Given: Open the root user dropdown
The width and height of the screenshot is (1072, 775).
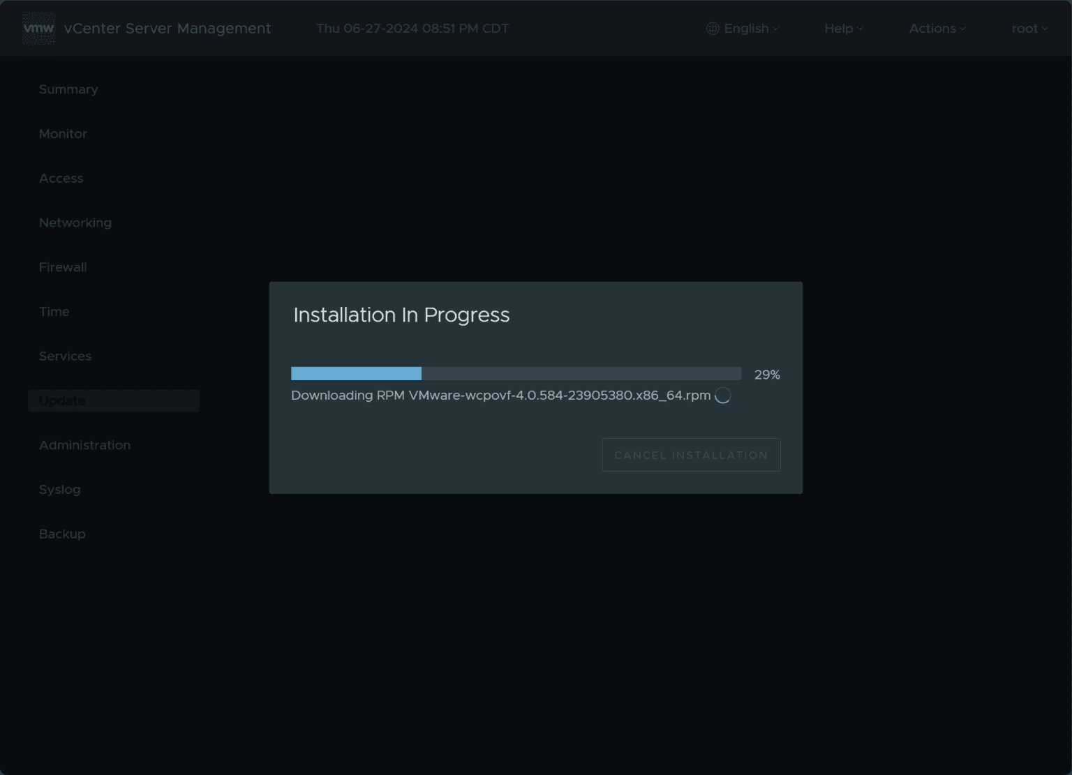Looking at the screenshot, I should click(x=1029, y=28).
